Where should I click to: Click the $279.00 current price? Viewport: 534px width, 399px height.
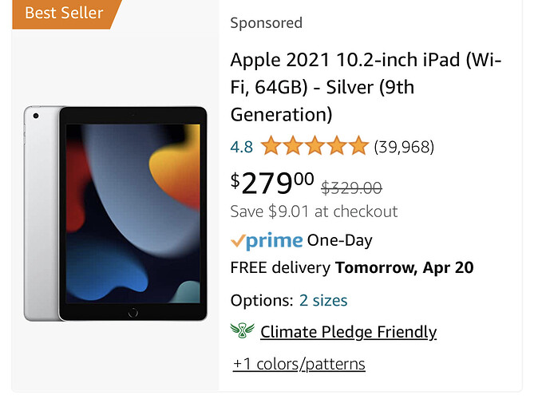pos(272,184)
